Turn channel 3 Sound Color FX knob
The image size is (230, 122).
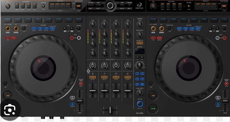(93, 65)
